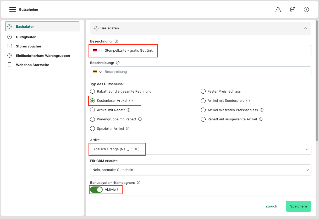Open the hamburger main menu

(13, 9)
